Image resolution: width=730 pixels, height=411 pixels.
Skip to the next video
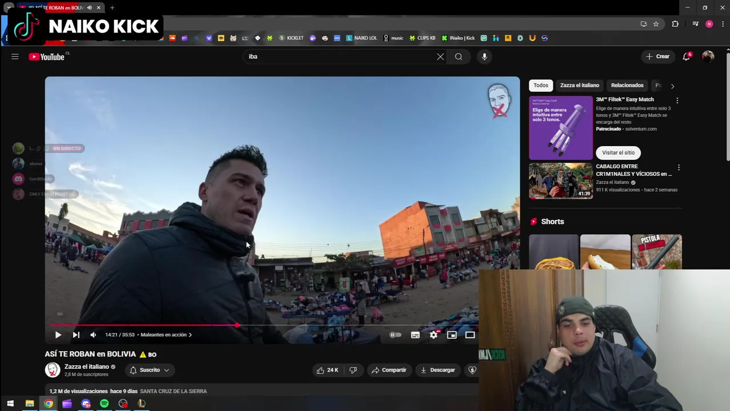(x=76, y=335)
